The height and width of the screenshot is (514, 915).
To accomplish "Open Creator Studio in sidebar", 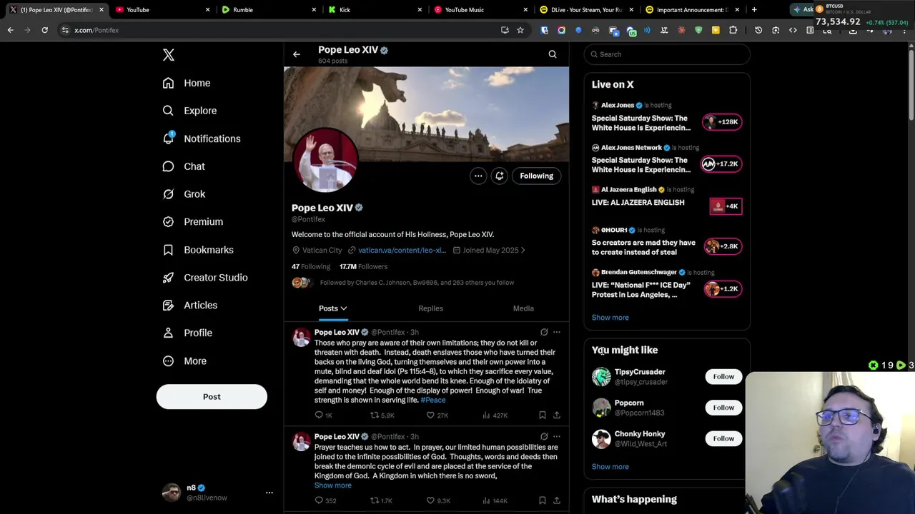I will pos(205,278).
